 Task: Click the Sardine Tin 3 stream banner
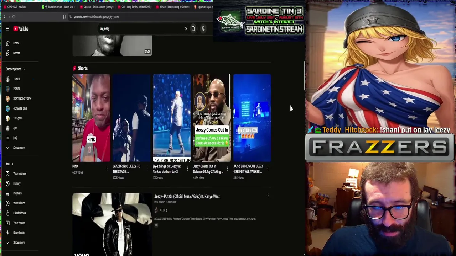click(x=259, y=21)
